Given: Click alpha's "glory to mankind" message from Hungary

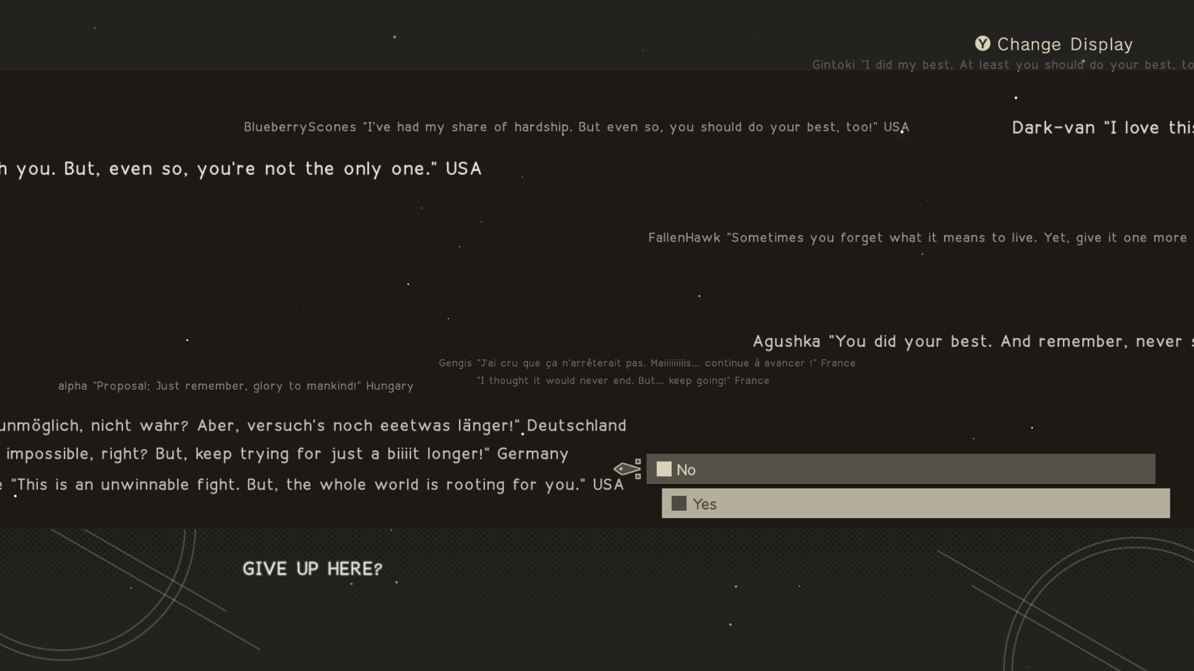Looking at the screenshot, I should click(x=236, y=386).
